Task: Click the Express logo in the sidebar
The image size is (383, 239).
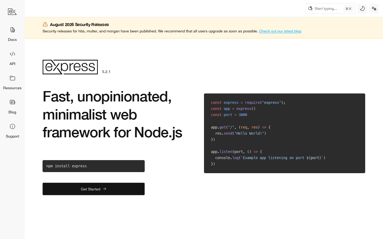Action: (x=12, y=12)
